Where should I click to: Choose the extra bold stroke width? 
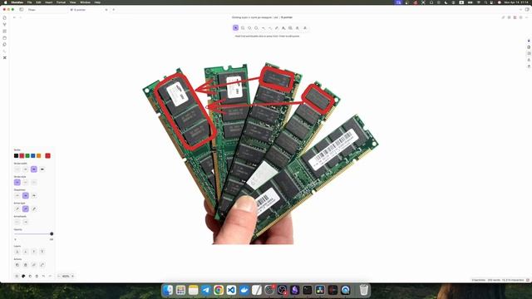coord(42,169)
